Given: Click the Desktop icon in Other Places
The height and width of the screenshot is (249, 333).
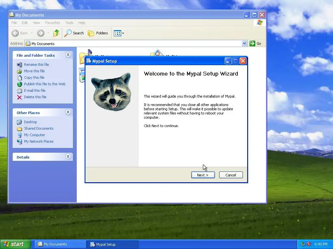Looking at the screenshot, I should point(19,122).
